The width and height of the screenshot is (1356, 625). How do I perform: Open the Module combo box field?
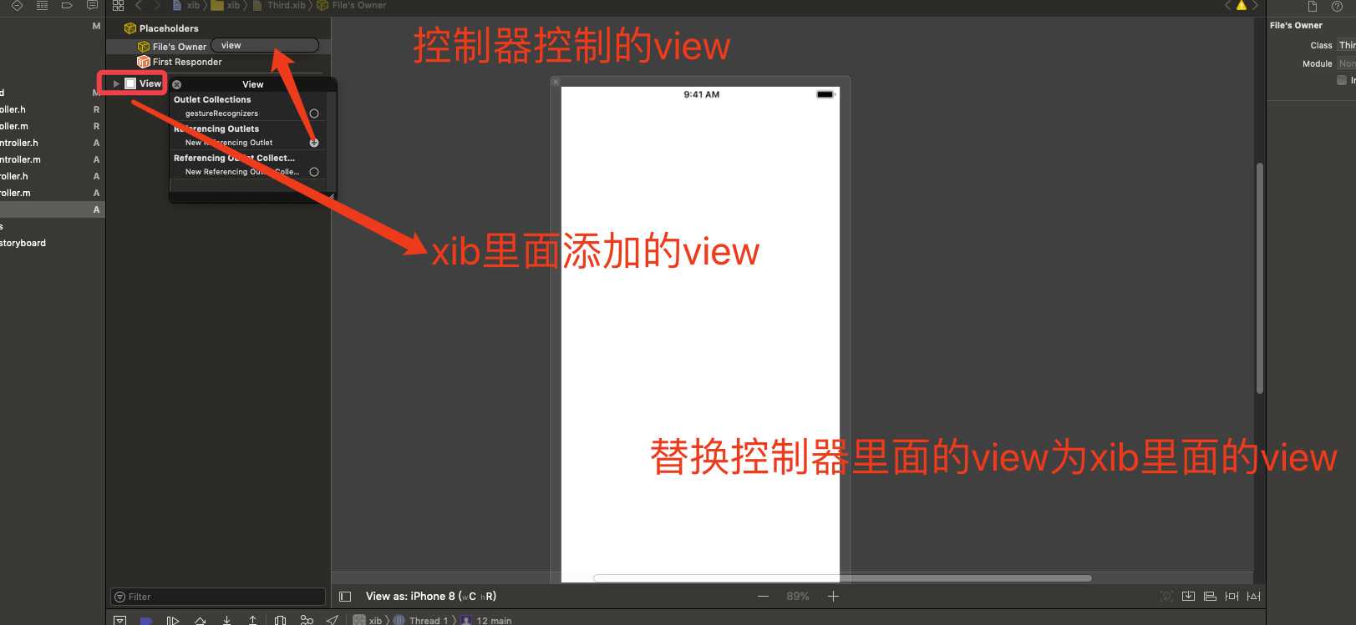pos(1346,63)
